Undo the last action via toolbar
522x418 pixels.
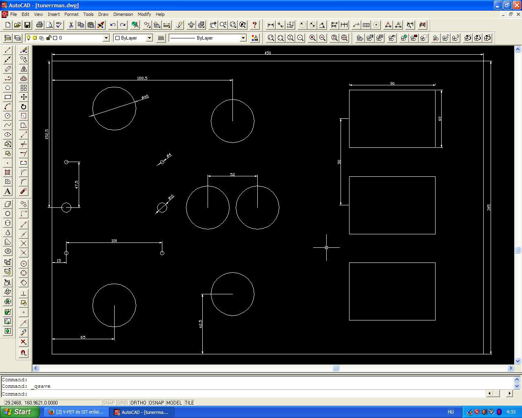(113, 25)
